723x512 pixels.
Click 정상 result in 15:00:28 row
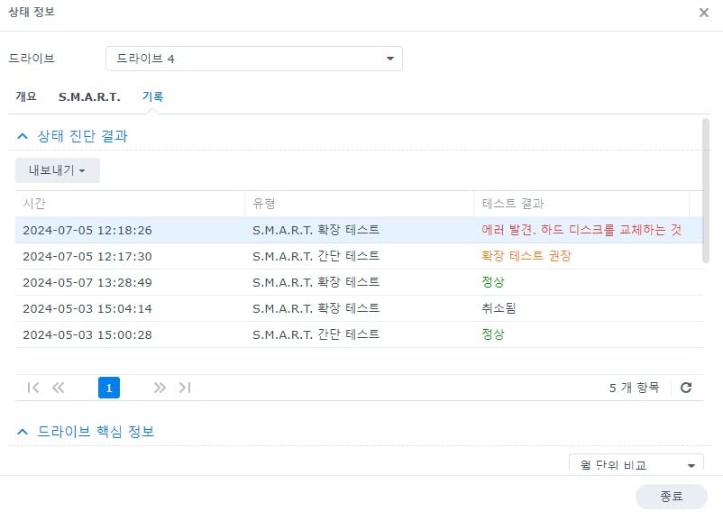[x=493, y=334]
